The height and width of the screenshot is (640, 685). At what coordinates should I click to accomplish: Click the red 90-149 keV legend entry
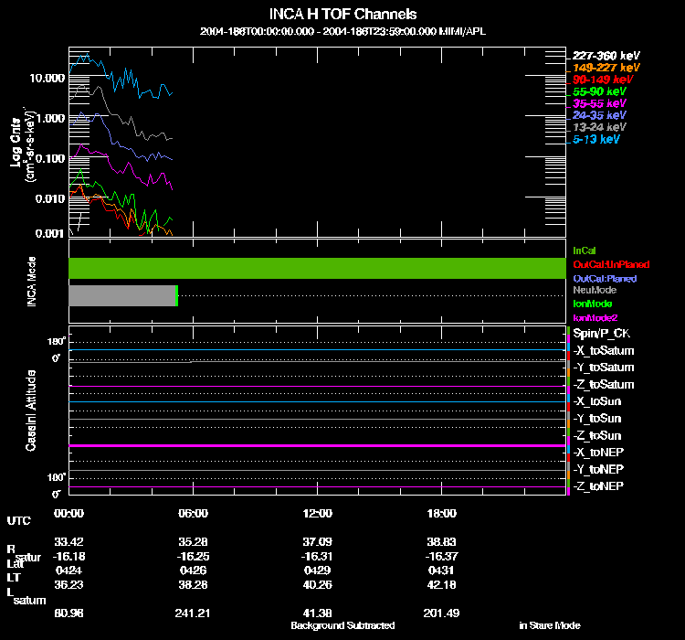pyautogui.click(x=603, y=80)
